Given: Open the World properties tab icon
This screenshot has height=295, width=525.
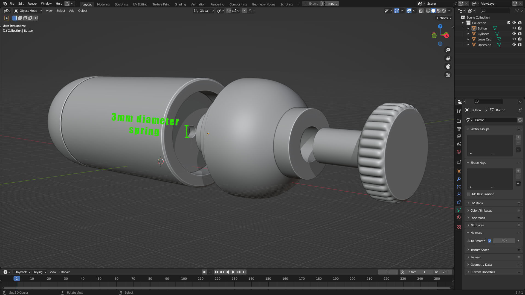Looking at the screenshot, I should tap(459, 152).
